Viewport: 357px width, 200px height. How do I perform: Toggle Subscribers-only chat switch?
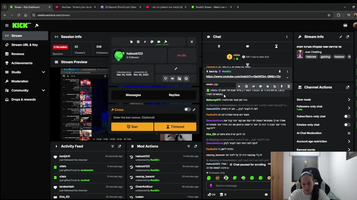347,116
